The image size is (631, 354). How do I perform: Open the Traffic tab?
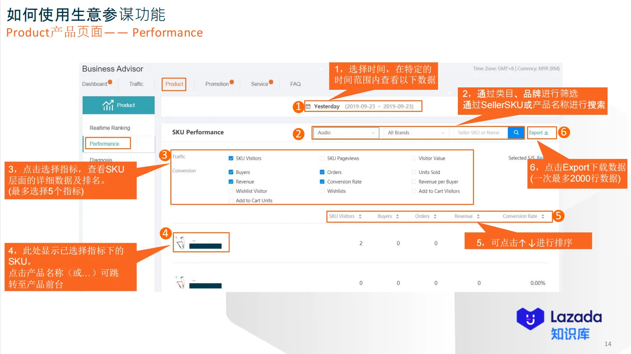pyautogui.click(x=136, y=84)
